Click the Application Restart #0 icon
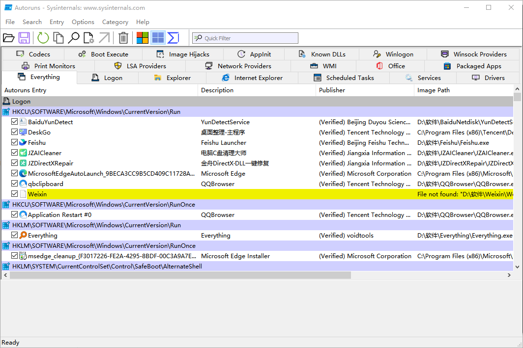 (23, 215)
